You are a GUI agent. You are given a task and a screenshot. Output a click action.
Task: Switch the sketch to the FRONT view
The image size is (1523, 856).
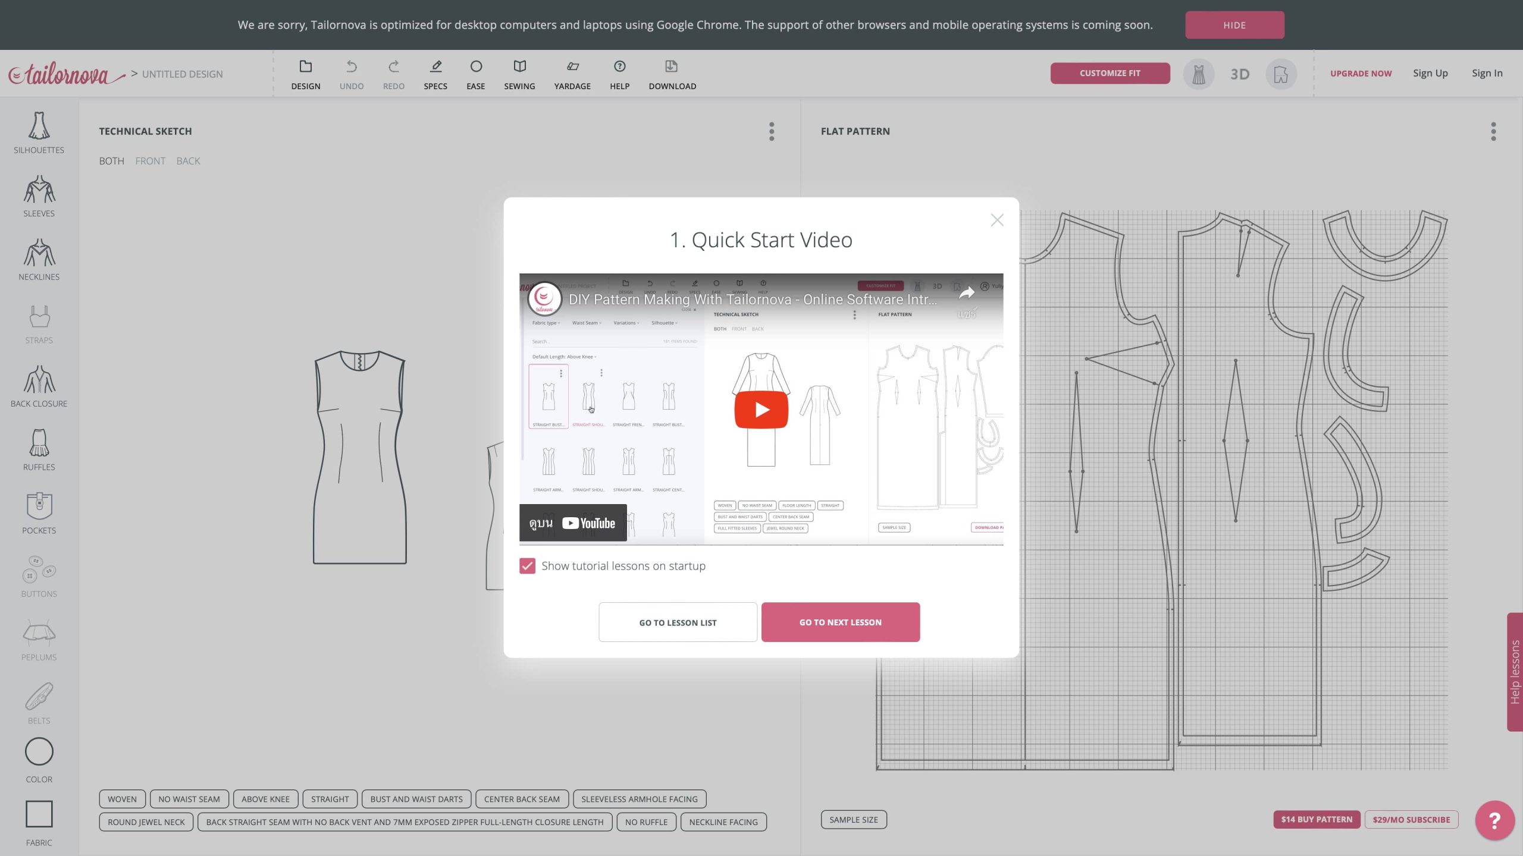point(150,161)
